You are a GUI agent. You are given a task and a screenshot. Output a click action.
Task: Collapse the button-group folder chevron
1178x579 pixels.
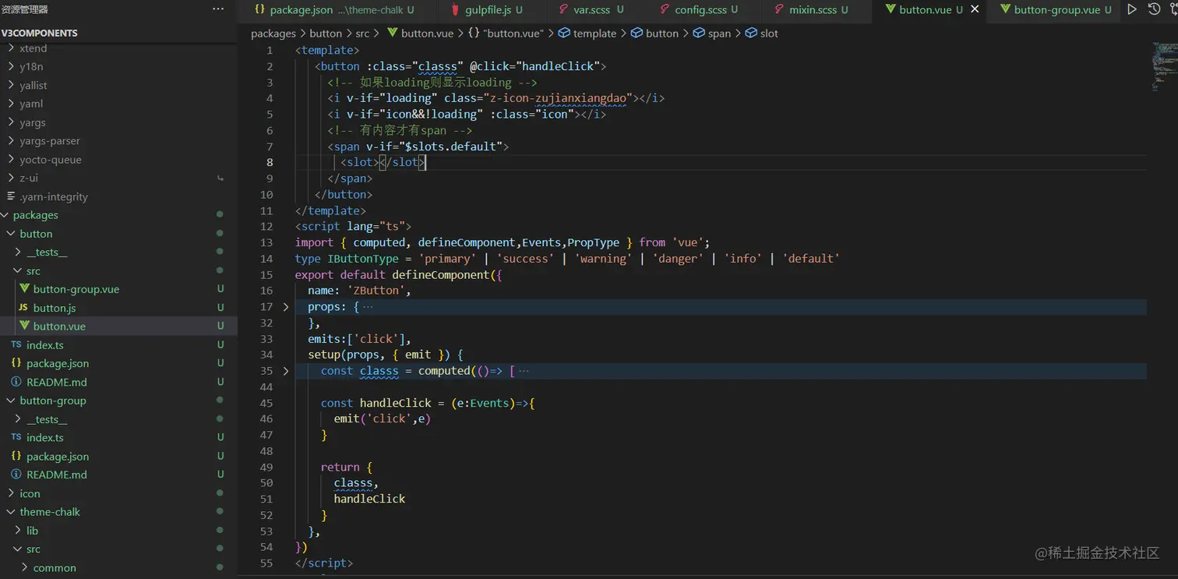(11, 401)
